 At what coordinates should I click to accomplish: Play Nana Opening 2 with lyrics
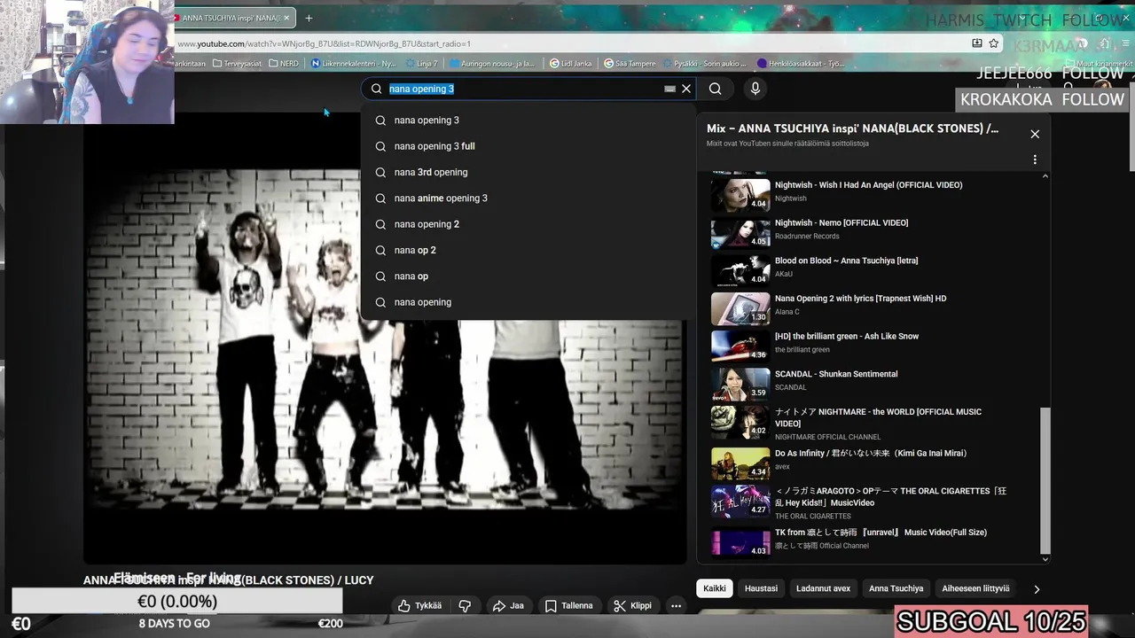click(860, 299)
